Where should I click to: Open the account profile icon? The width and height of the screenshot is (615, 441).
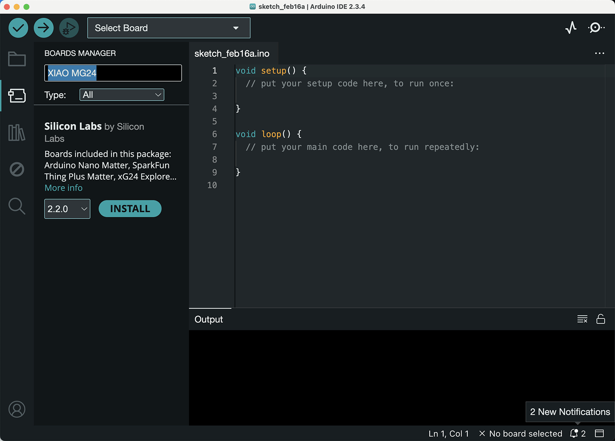pos(17,409)
